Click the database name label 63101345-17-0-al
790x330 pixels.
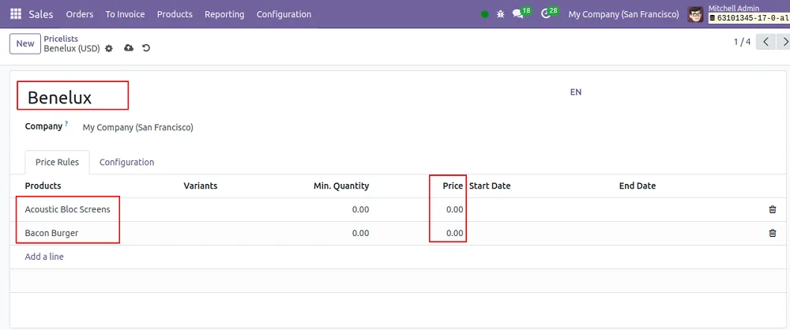point(749,17)
